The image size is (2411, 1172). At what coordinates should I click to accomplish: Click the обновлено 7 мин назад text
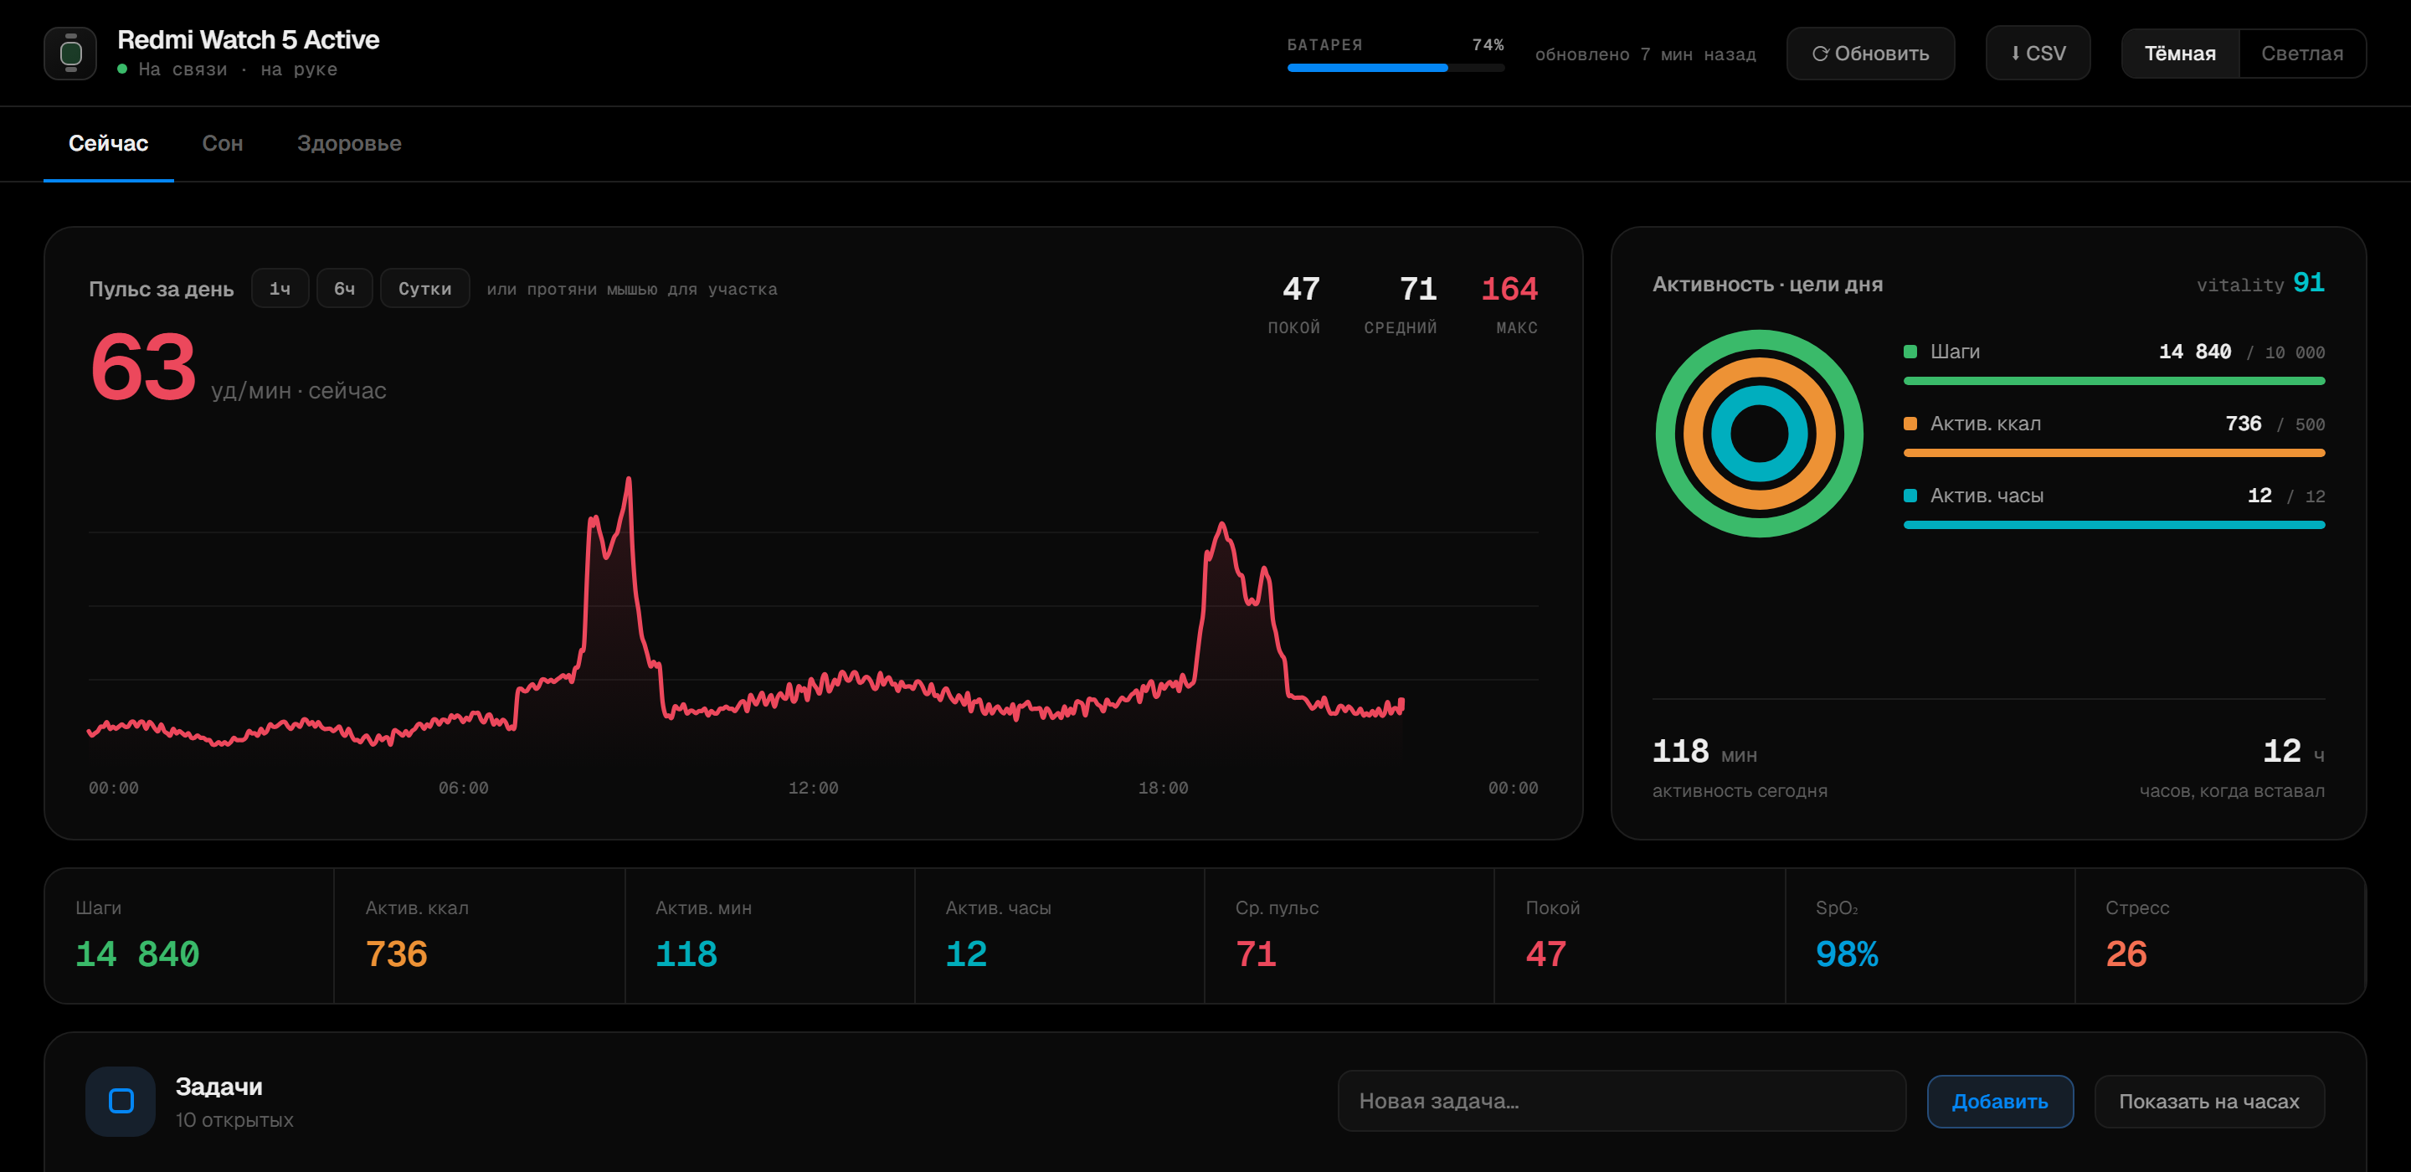1645,54
